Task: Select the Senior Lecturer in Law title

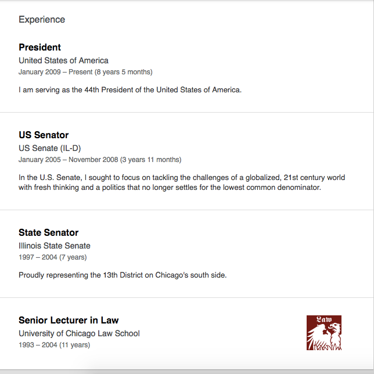Action: (69, 321)
